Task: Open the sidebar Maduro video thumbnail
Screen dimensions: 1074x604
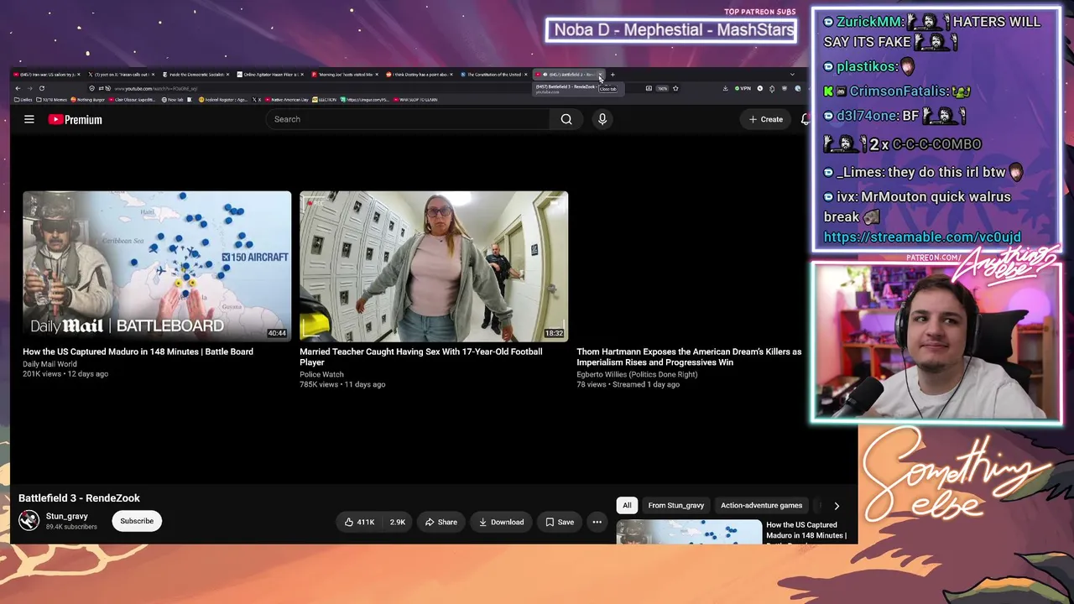Action: pos(690,532)
